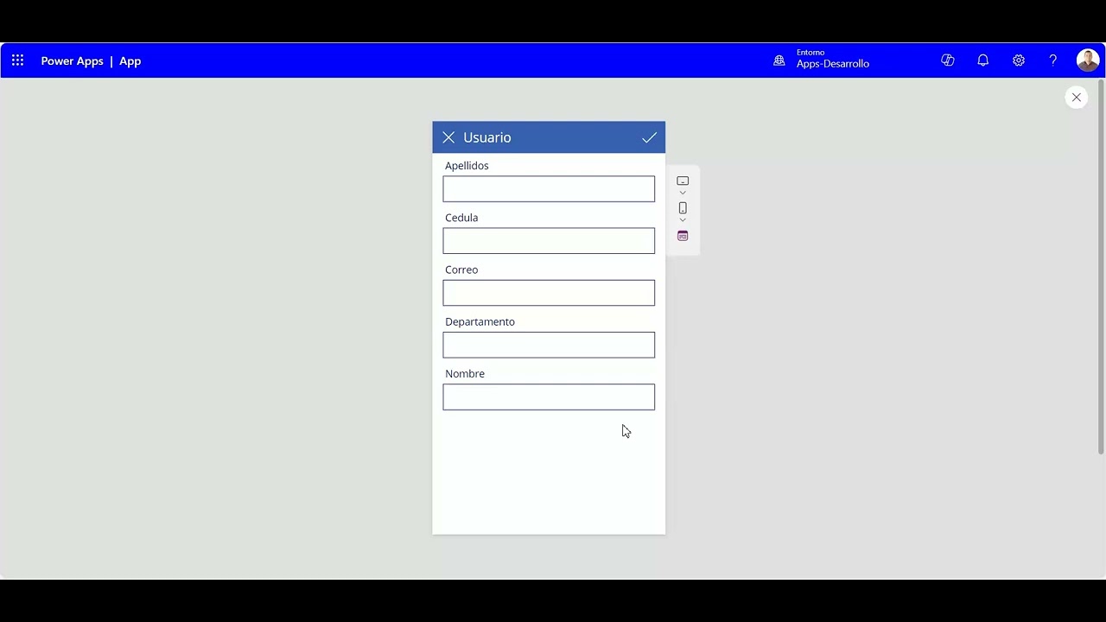Click into the Nombre input field

tap(549, 397)
